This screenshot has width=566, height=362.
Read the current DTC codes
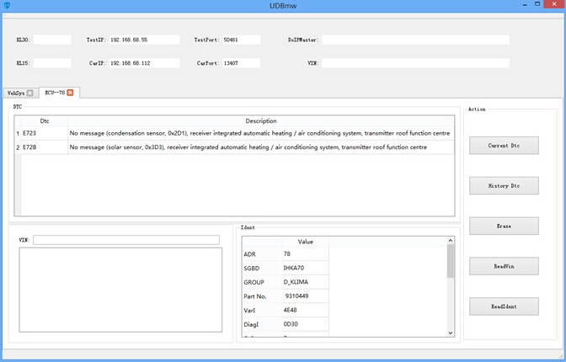point(504,146)
